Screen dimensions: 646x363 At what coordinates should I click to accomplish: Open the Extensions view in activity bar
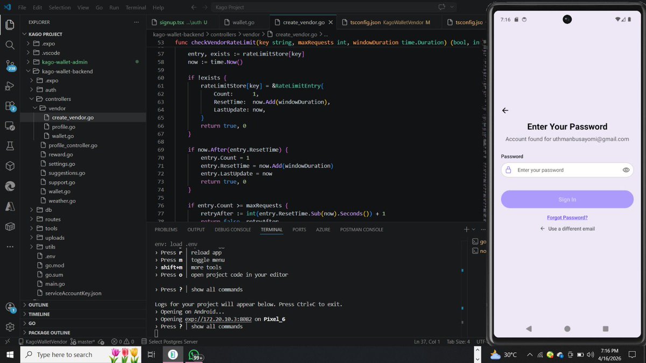point(10,106)
